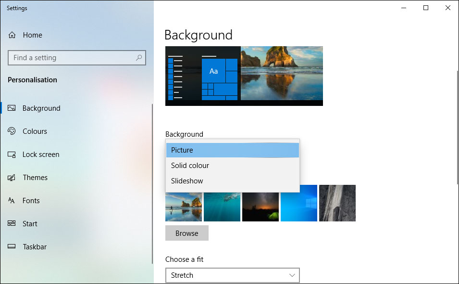Click the search magnifier in Find a setting
The width and height of the screenshot is (459, 284).
click(139, 58)
